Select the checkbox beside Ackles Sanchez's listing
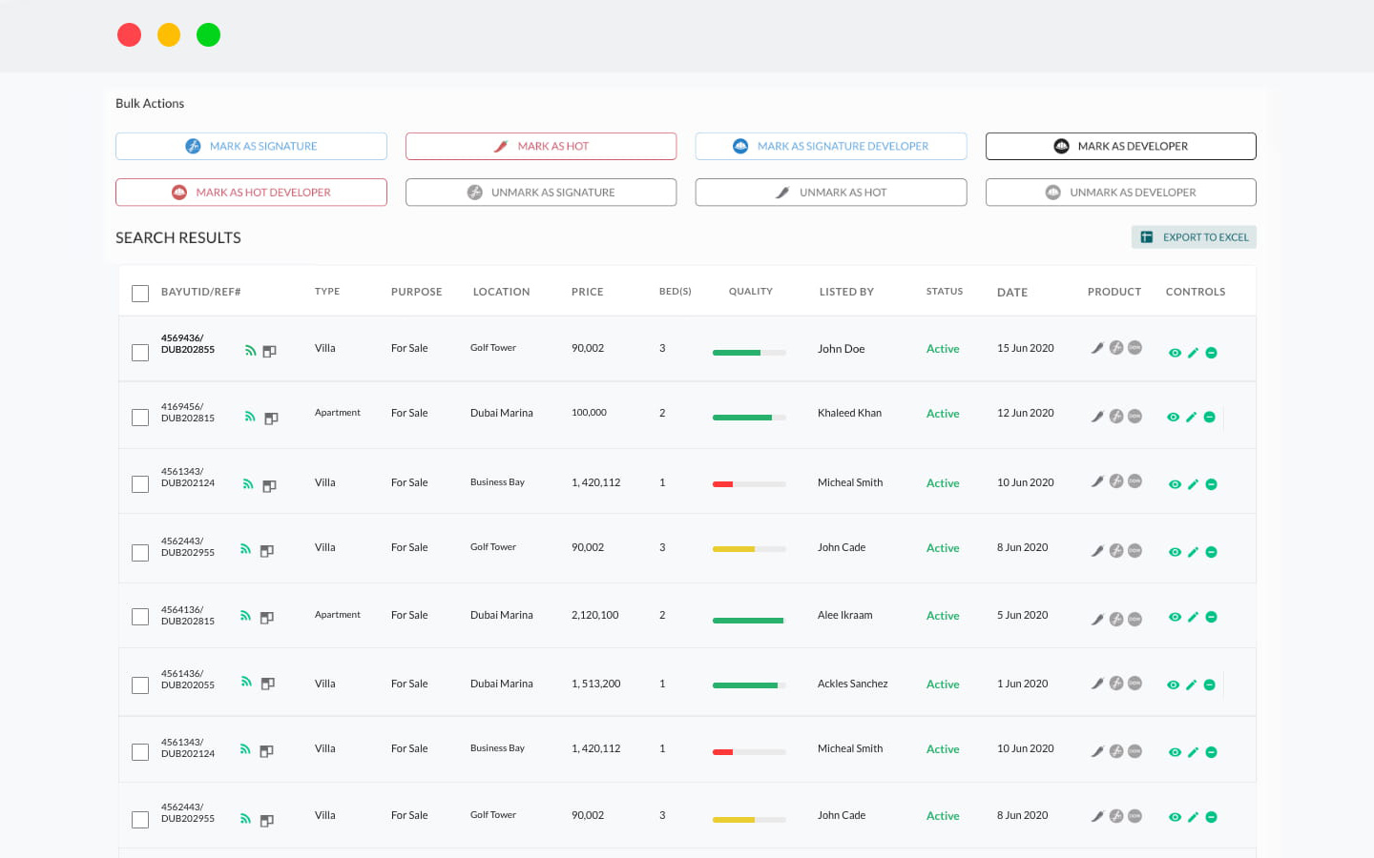This screenshot has width=1374, height=858. (140, 684)
